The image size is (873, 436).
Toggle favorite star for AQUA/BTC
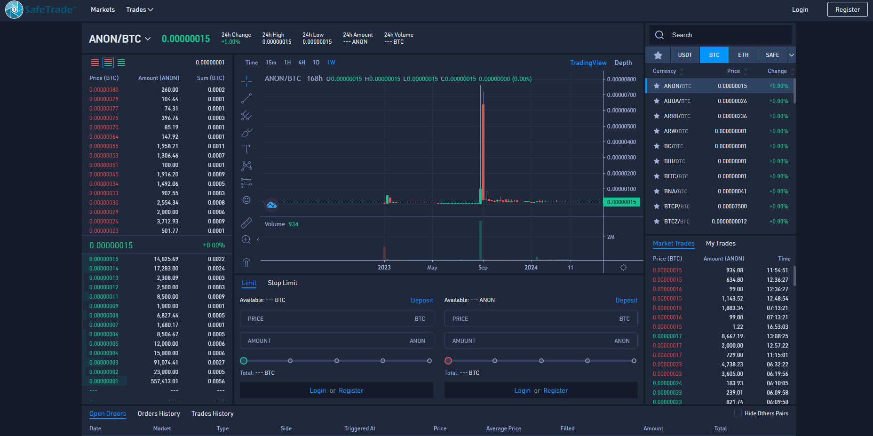coord(657,101)
